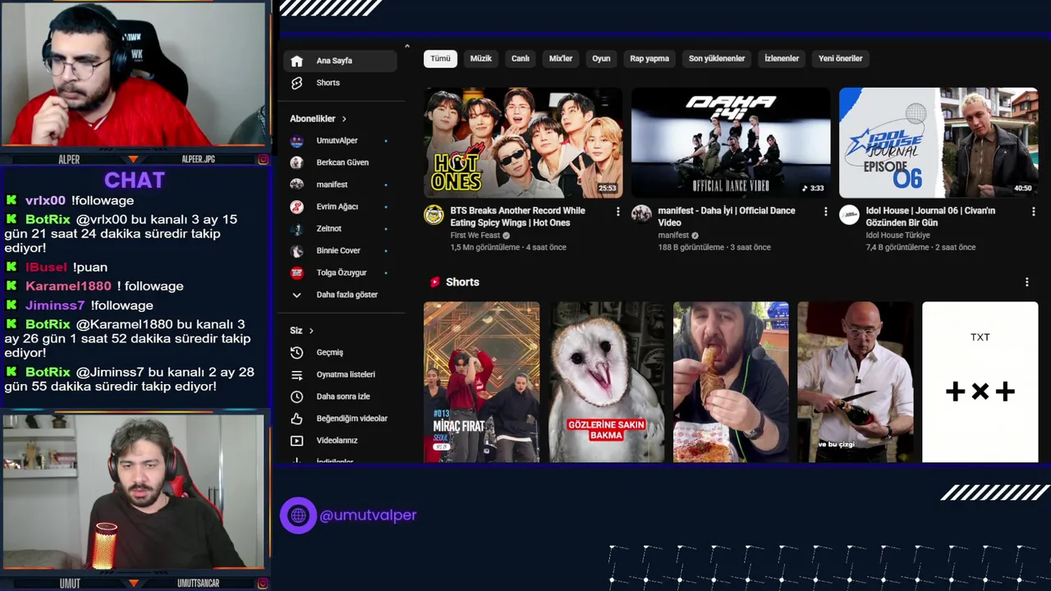Select the Rap yapma filter chip
The width and height of the screenshot is (1051, 591).
(649, 58)
